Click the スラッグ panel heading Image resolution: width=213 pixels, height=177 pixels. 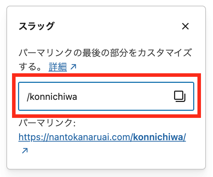point(36,26)
